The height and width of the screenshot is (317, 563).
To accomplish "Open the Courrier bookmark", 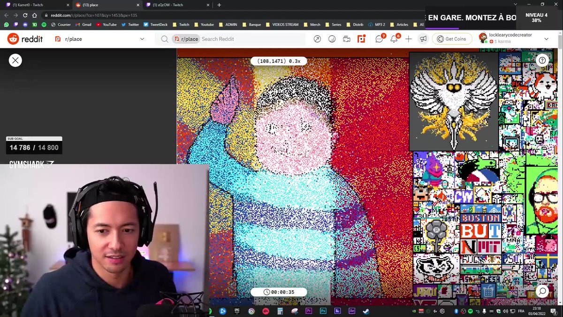I will tap(61, 24).
